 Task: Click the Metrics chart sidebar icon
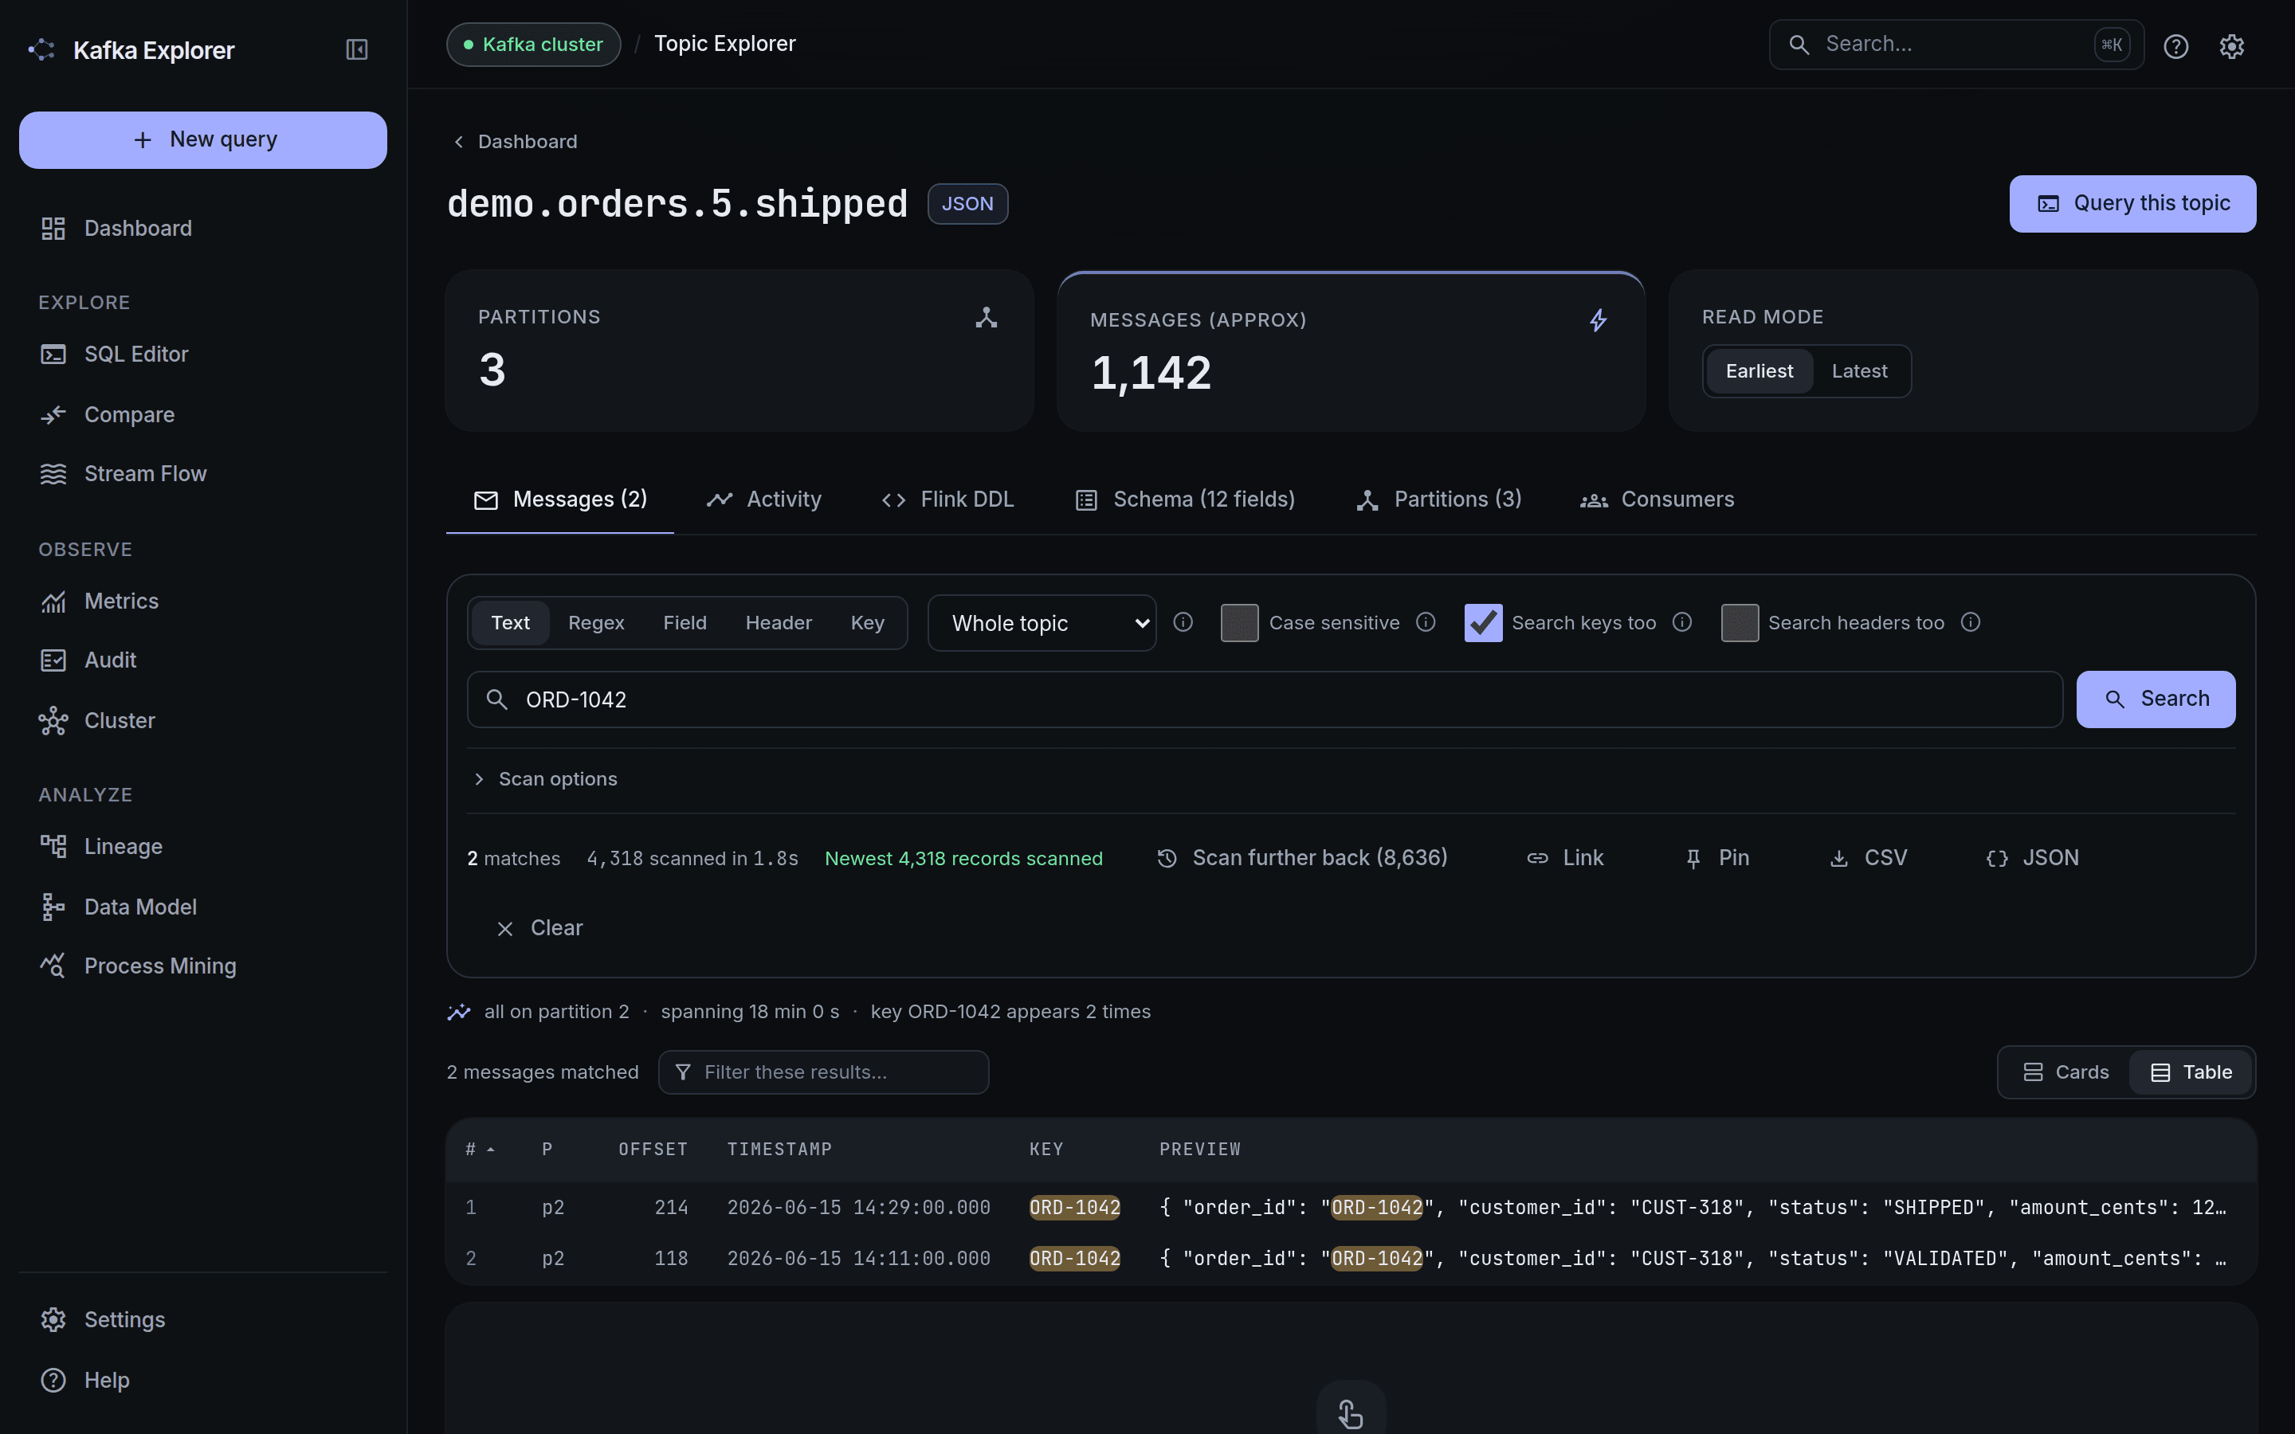coord(53,601)
